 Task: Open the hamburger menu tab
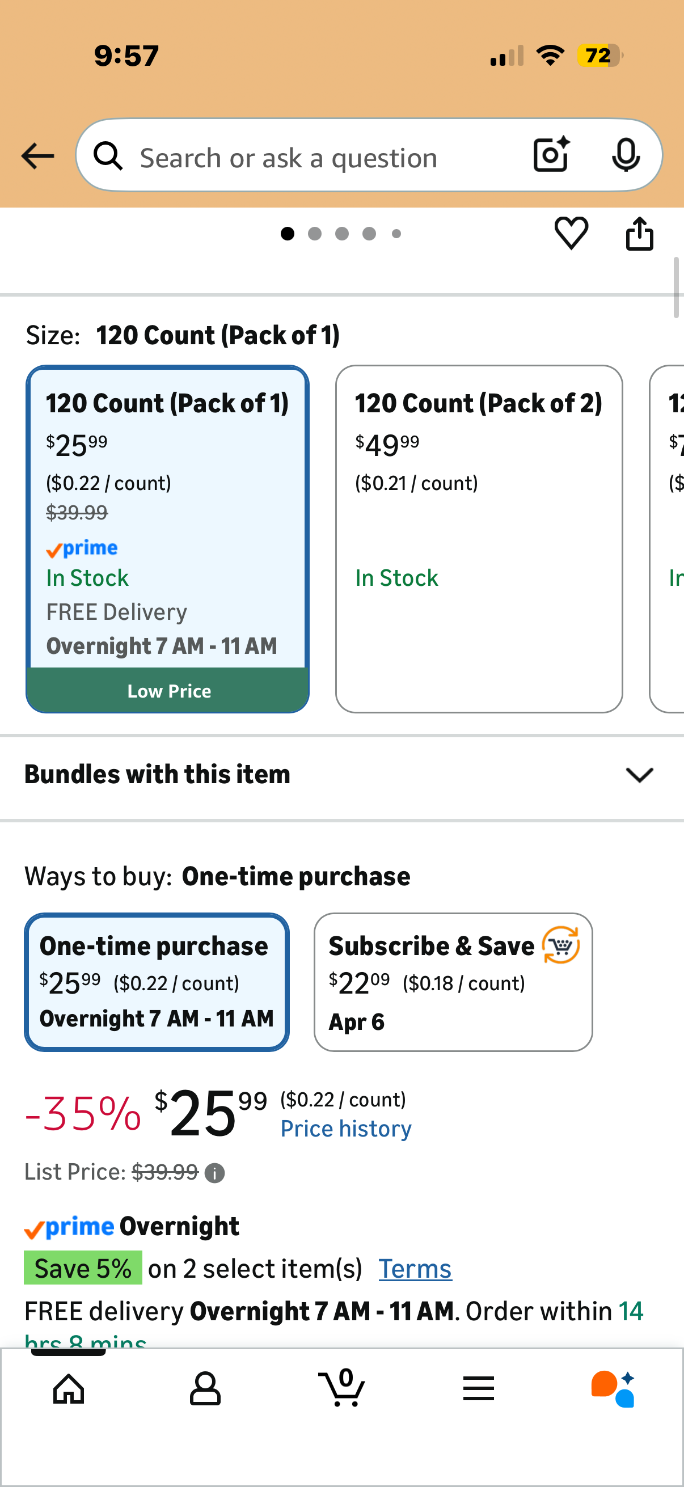[479, 1388]
